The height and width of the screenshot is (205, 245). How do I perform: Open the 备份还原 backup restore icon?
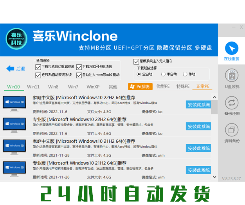pyautogui.click(x=232, y=103)
